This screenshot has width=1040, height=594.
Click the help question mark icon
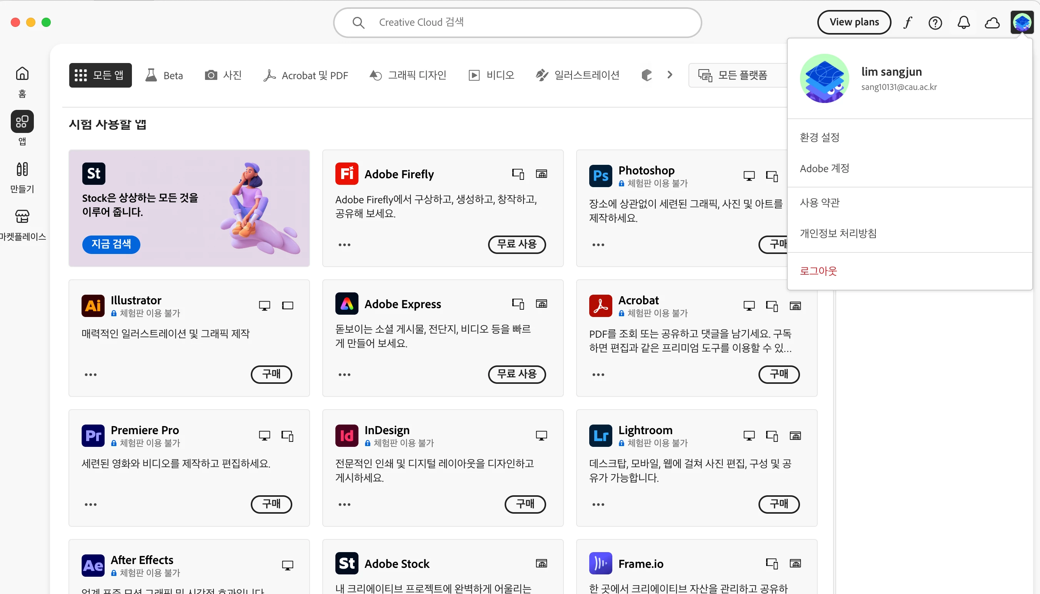pos(935,22)
